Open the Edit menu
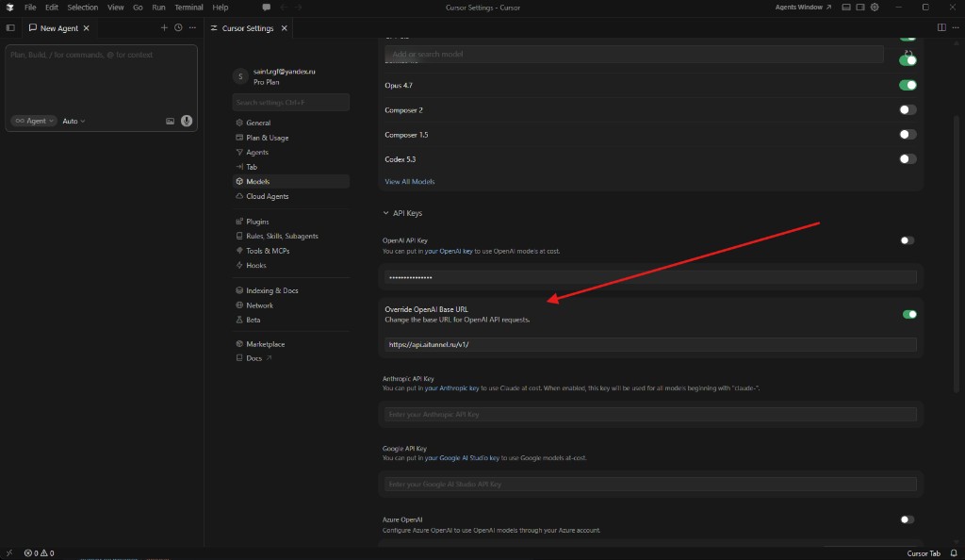965x560 pixels. pos(52,8)
